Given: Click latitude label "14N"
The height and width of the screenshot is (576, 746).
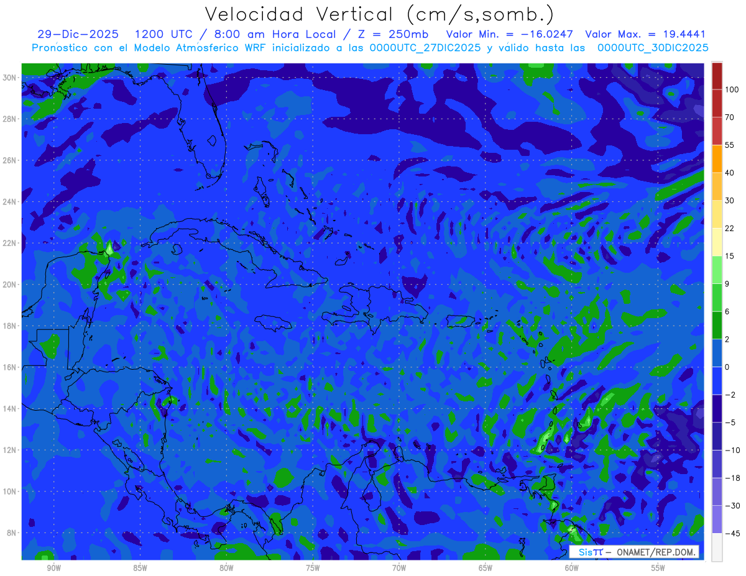Looking at the screenshot, I should coord(11,409).
